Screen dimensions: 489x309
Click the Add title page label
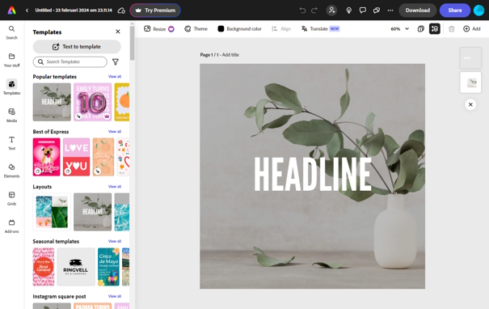coord(230,55)
